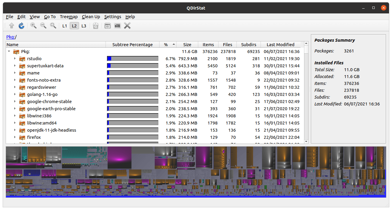392x210 pixels.
Task: Expand the google-chrome-stable tree node
Action: (x=15, y=102)
